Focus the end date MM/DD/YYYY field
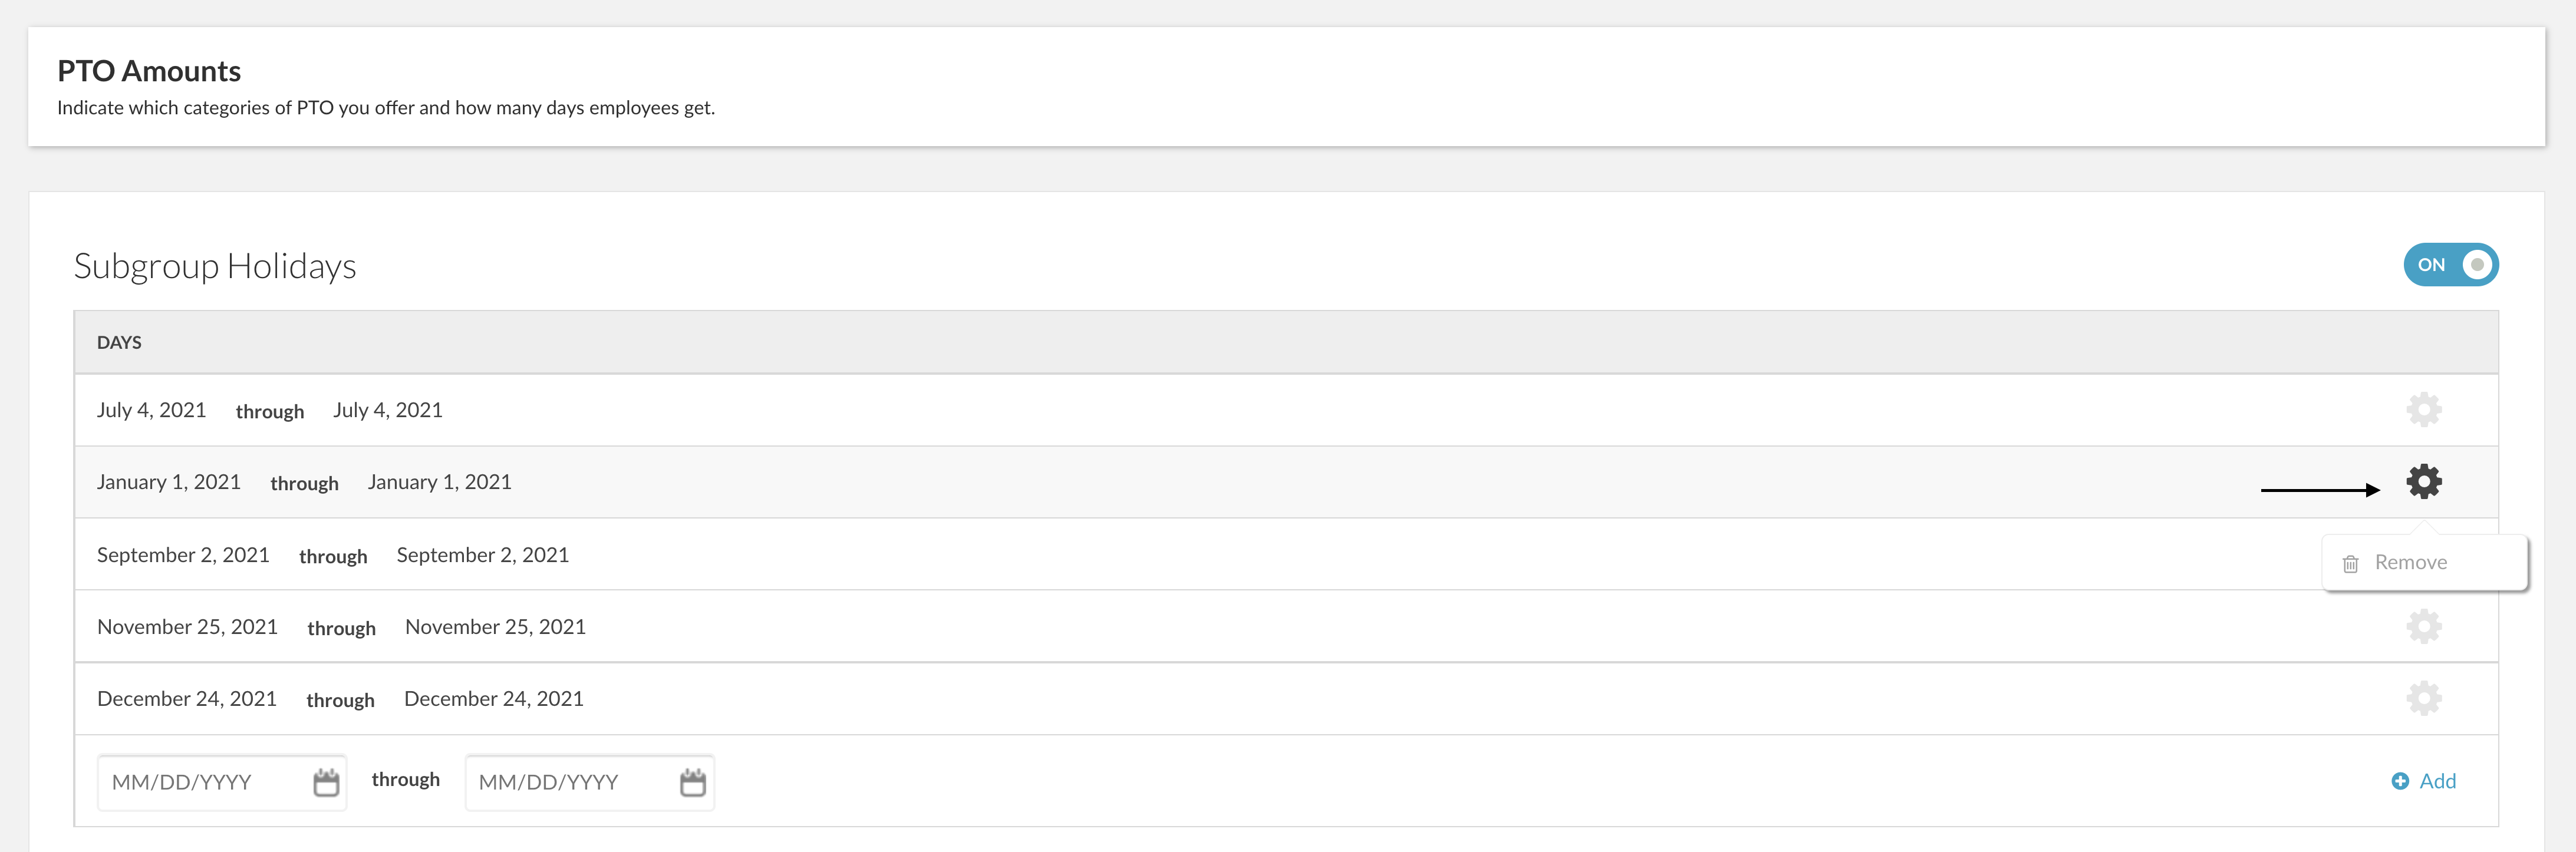 click(589, 782)
